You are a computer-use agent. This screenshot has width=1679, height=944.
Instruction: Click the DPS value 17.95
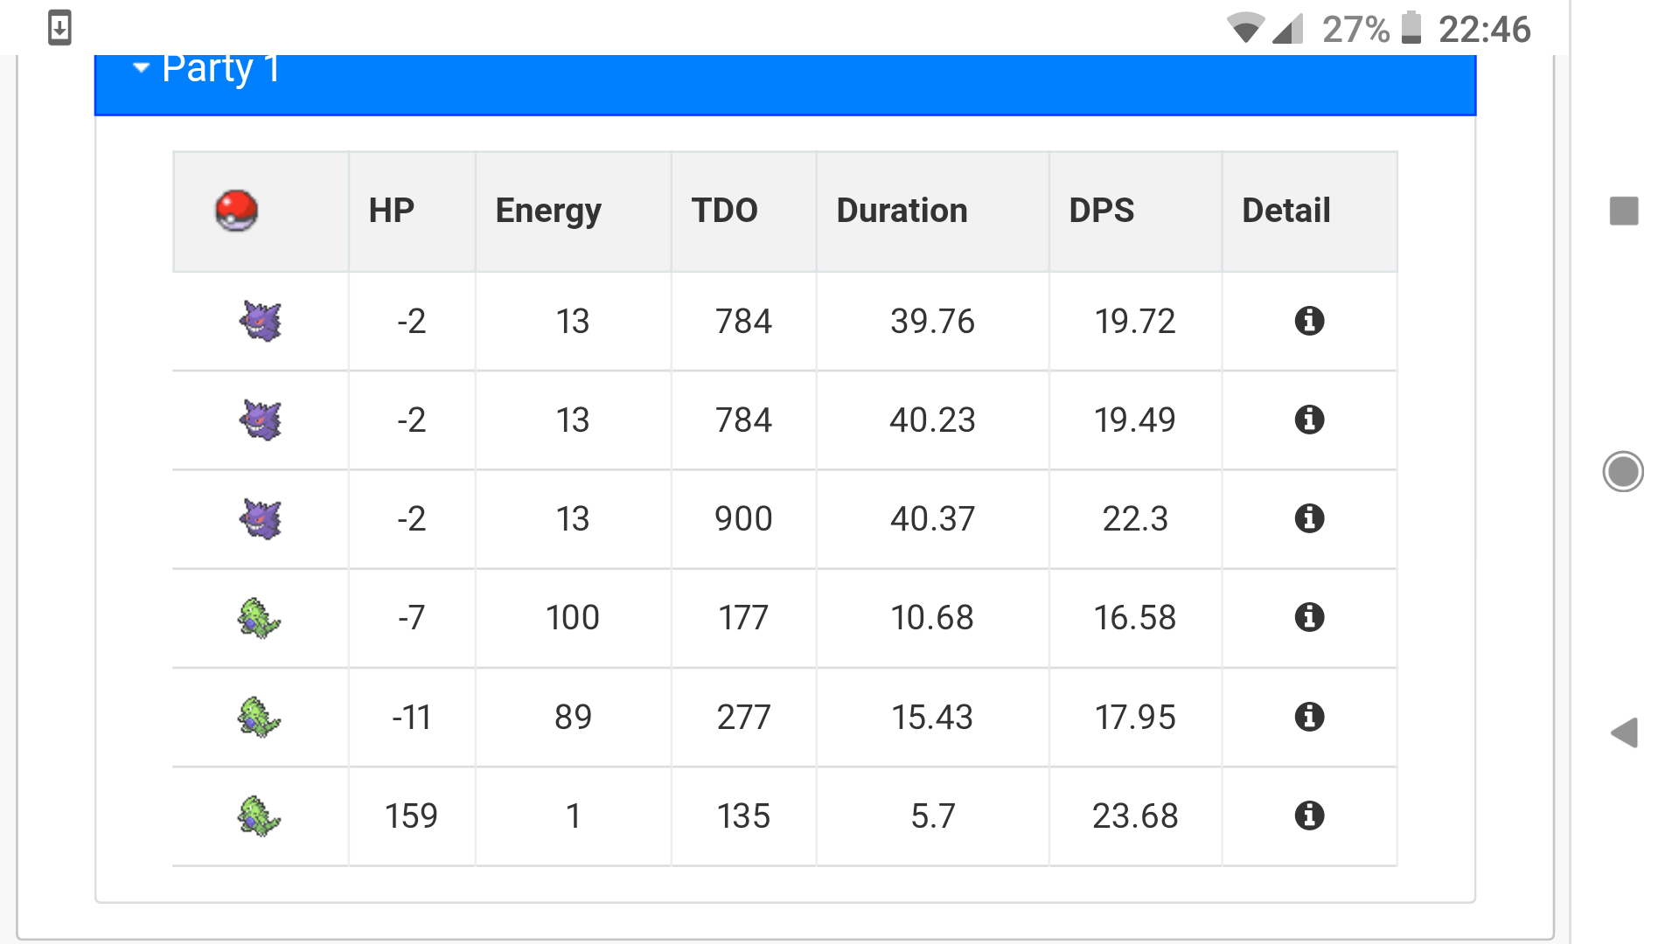[1135, 718]
